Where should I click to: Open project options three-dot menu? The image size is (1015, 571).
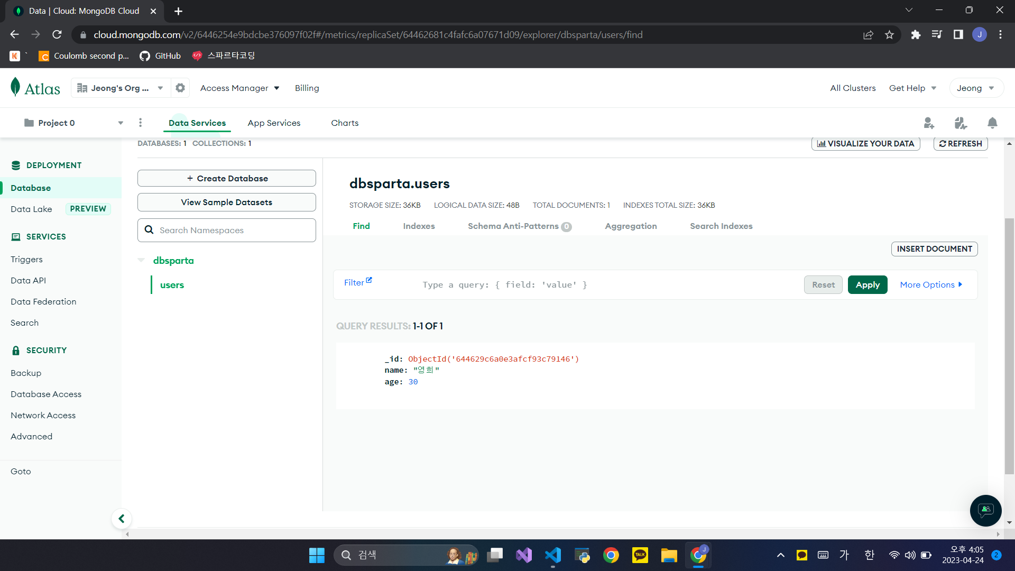(x=140, y=123)
